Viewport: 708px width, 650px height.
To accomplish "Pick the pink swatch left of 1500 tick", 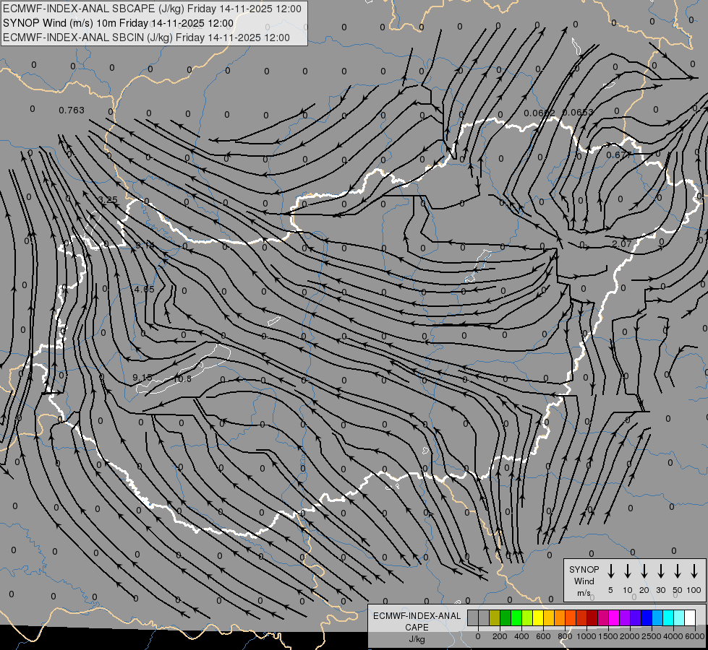I will (x=603, y=617).
